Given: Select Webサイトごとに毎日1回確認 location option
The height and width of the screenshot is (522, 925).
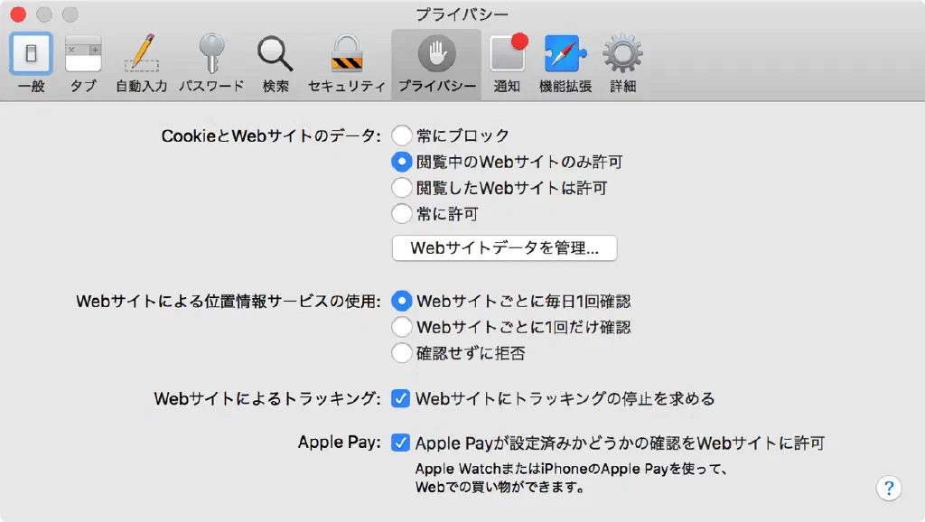Looking at the screenshot, I should coord(402,301).
